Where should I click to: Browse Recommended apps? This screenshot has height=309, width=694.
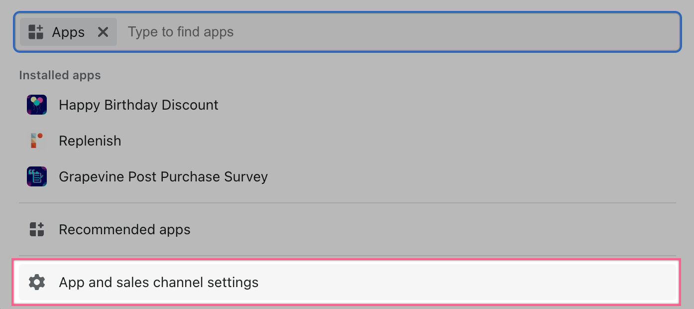point(124,230)
